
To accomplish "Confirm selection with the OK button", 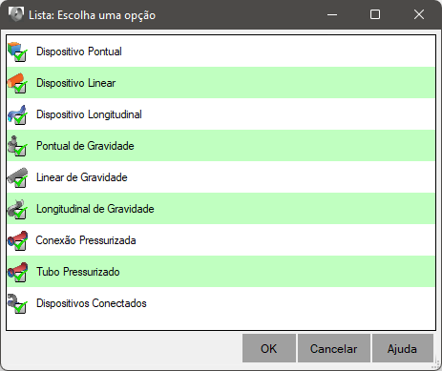I will point(269,348).
